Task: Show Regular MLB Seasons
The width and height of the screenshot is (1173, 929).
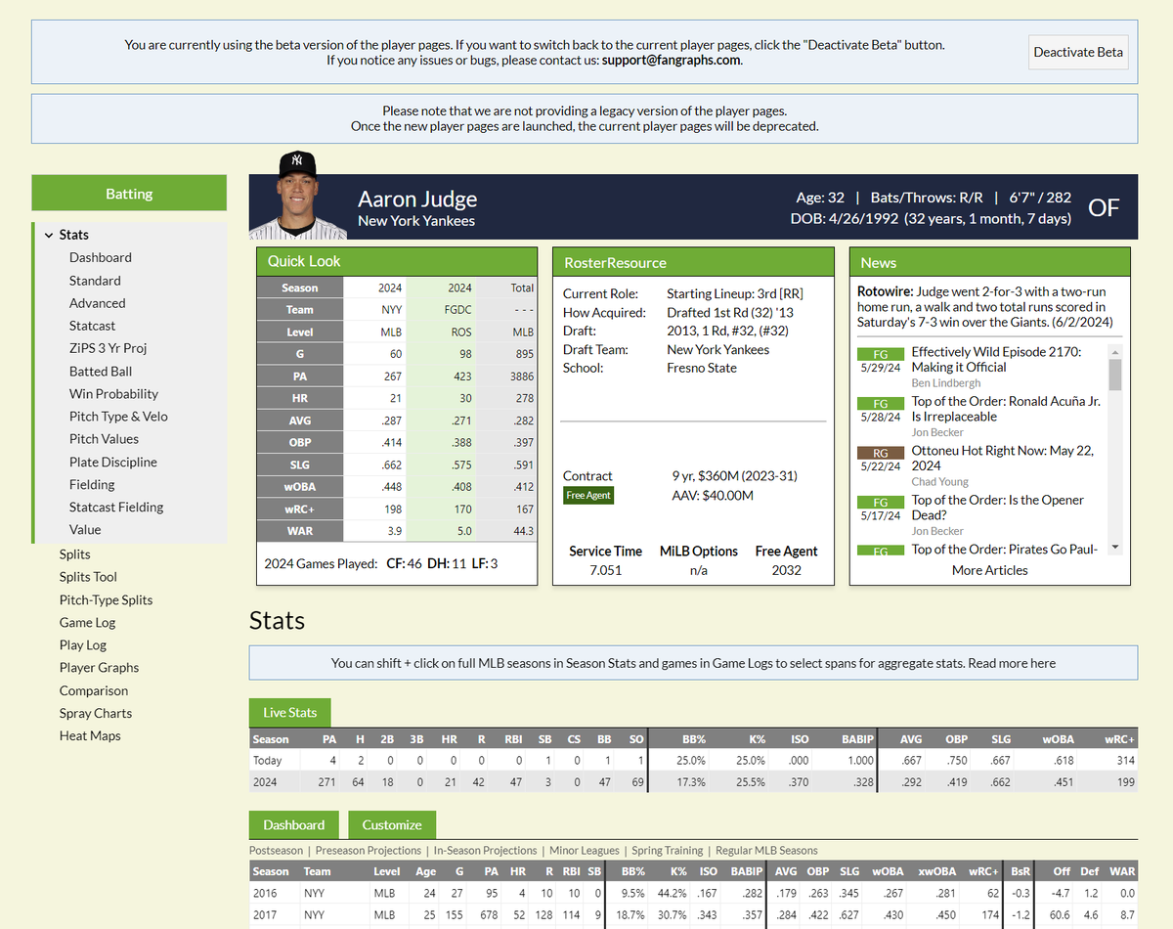Action: pos(767,851)
